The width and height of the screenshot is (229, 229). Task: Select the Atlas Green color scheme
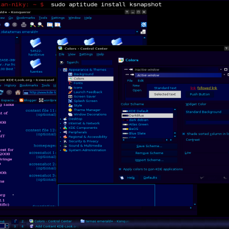148,124
